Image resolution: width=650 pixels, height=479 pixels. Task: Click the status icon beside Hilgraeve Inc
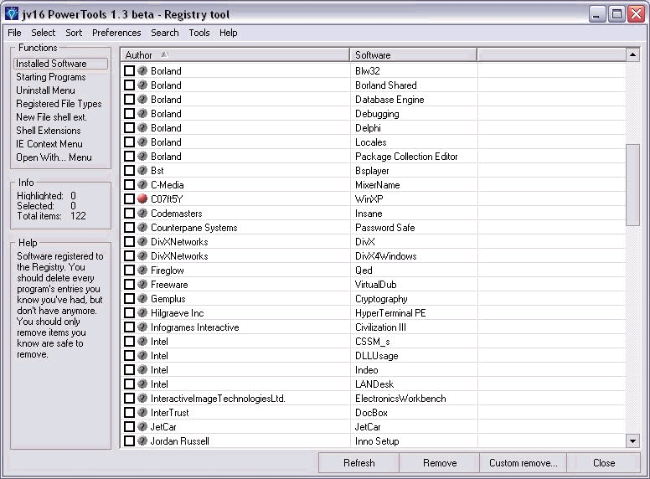(x=142, y=313)
